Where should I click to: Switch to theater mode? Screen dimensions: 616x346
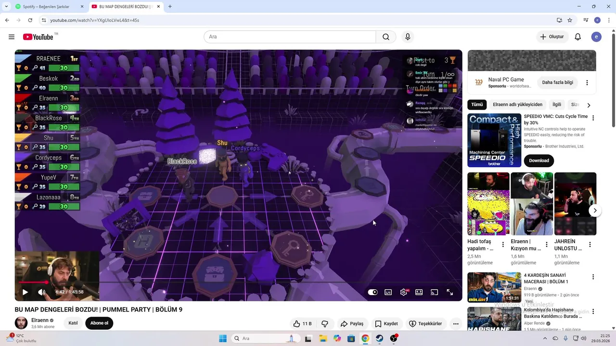pyautogui.click(x=419, y=292)
